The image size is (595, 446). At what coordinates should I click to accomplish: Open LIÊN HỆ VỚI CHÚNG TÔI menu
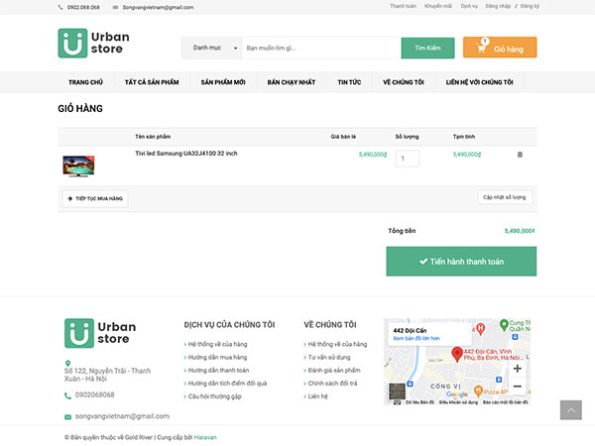480,82
